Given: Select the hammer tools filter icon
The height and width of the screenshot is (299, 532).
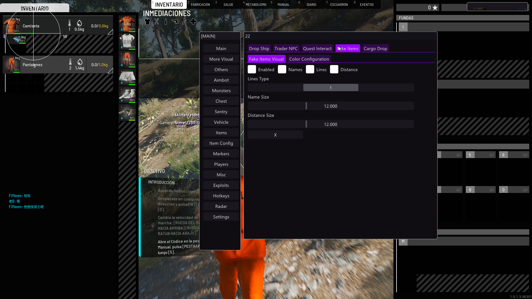Looking at the screenshot, I should 184,22.
